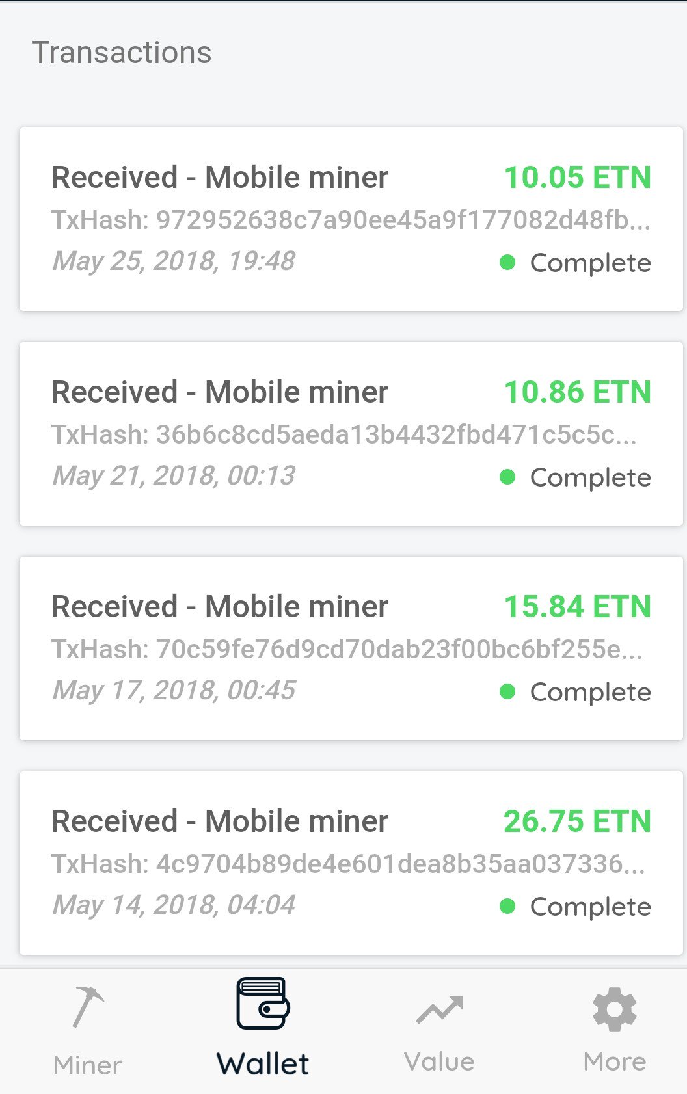Open the More settings gear icon

(x=614, y=1009)
